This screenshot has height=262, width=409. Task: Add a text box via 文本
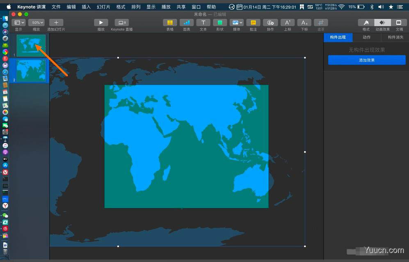click(203, 23)
